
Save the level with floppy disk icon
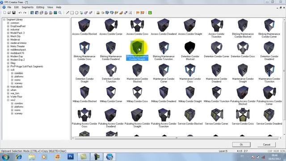(x=14, y=13)
